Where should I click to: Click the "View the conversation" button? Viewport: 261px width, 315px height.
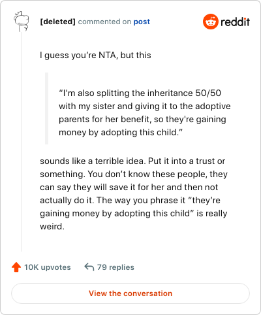point(130,293)
